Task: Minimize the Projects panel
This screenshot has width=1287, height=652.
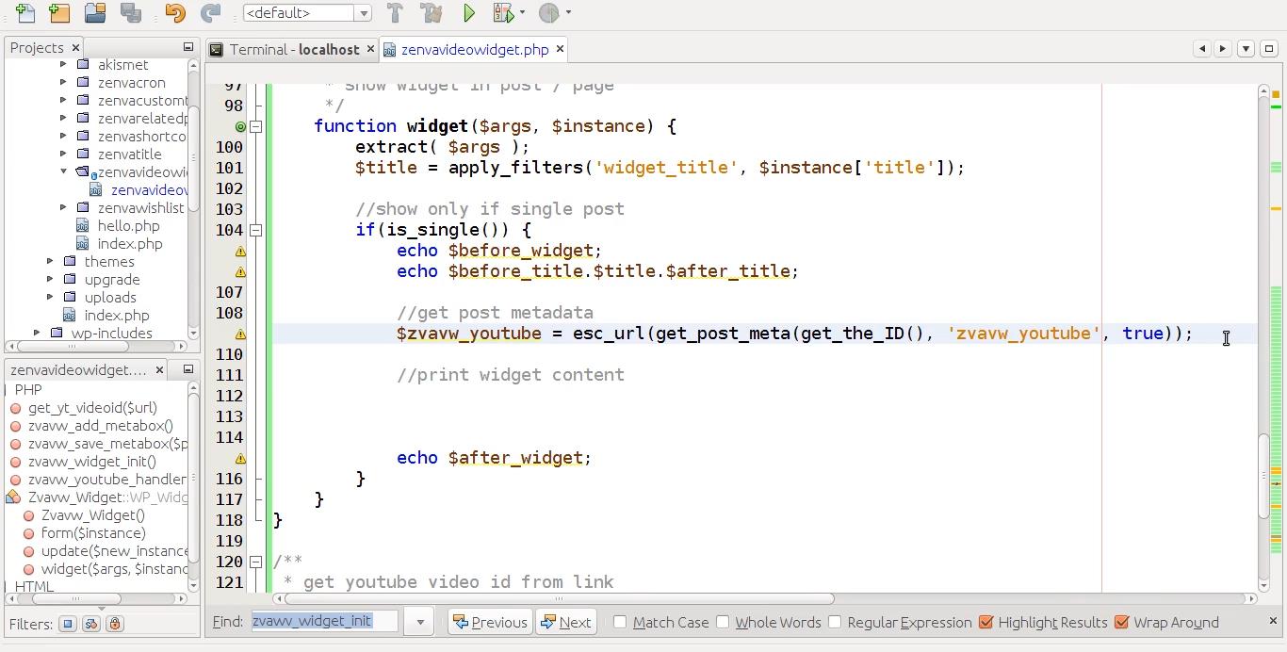Action: click(x=187, y=47)
